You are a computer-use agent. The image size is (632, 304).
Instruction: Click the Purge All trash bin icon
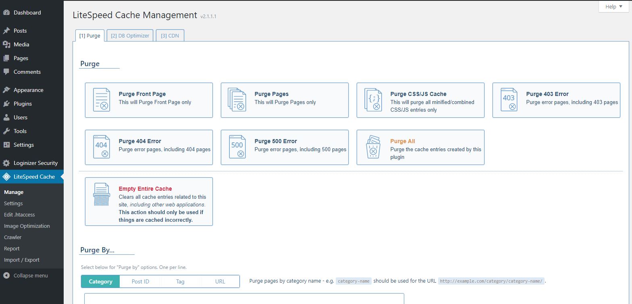(373, 147)
